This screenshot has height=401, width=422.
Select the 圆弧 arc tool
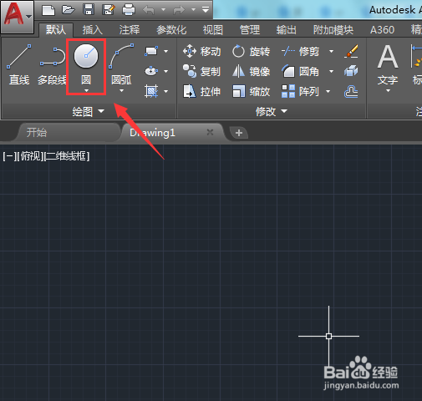point(121,63)
